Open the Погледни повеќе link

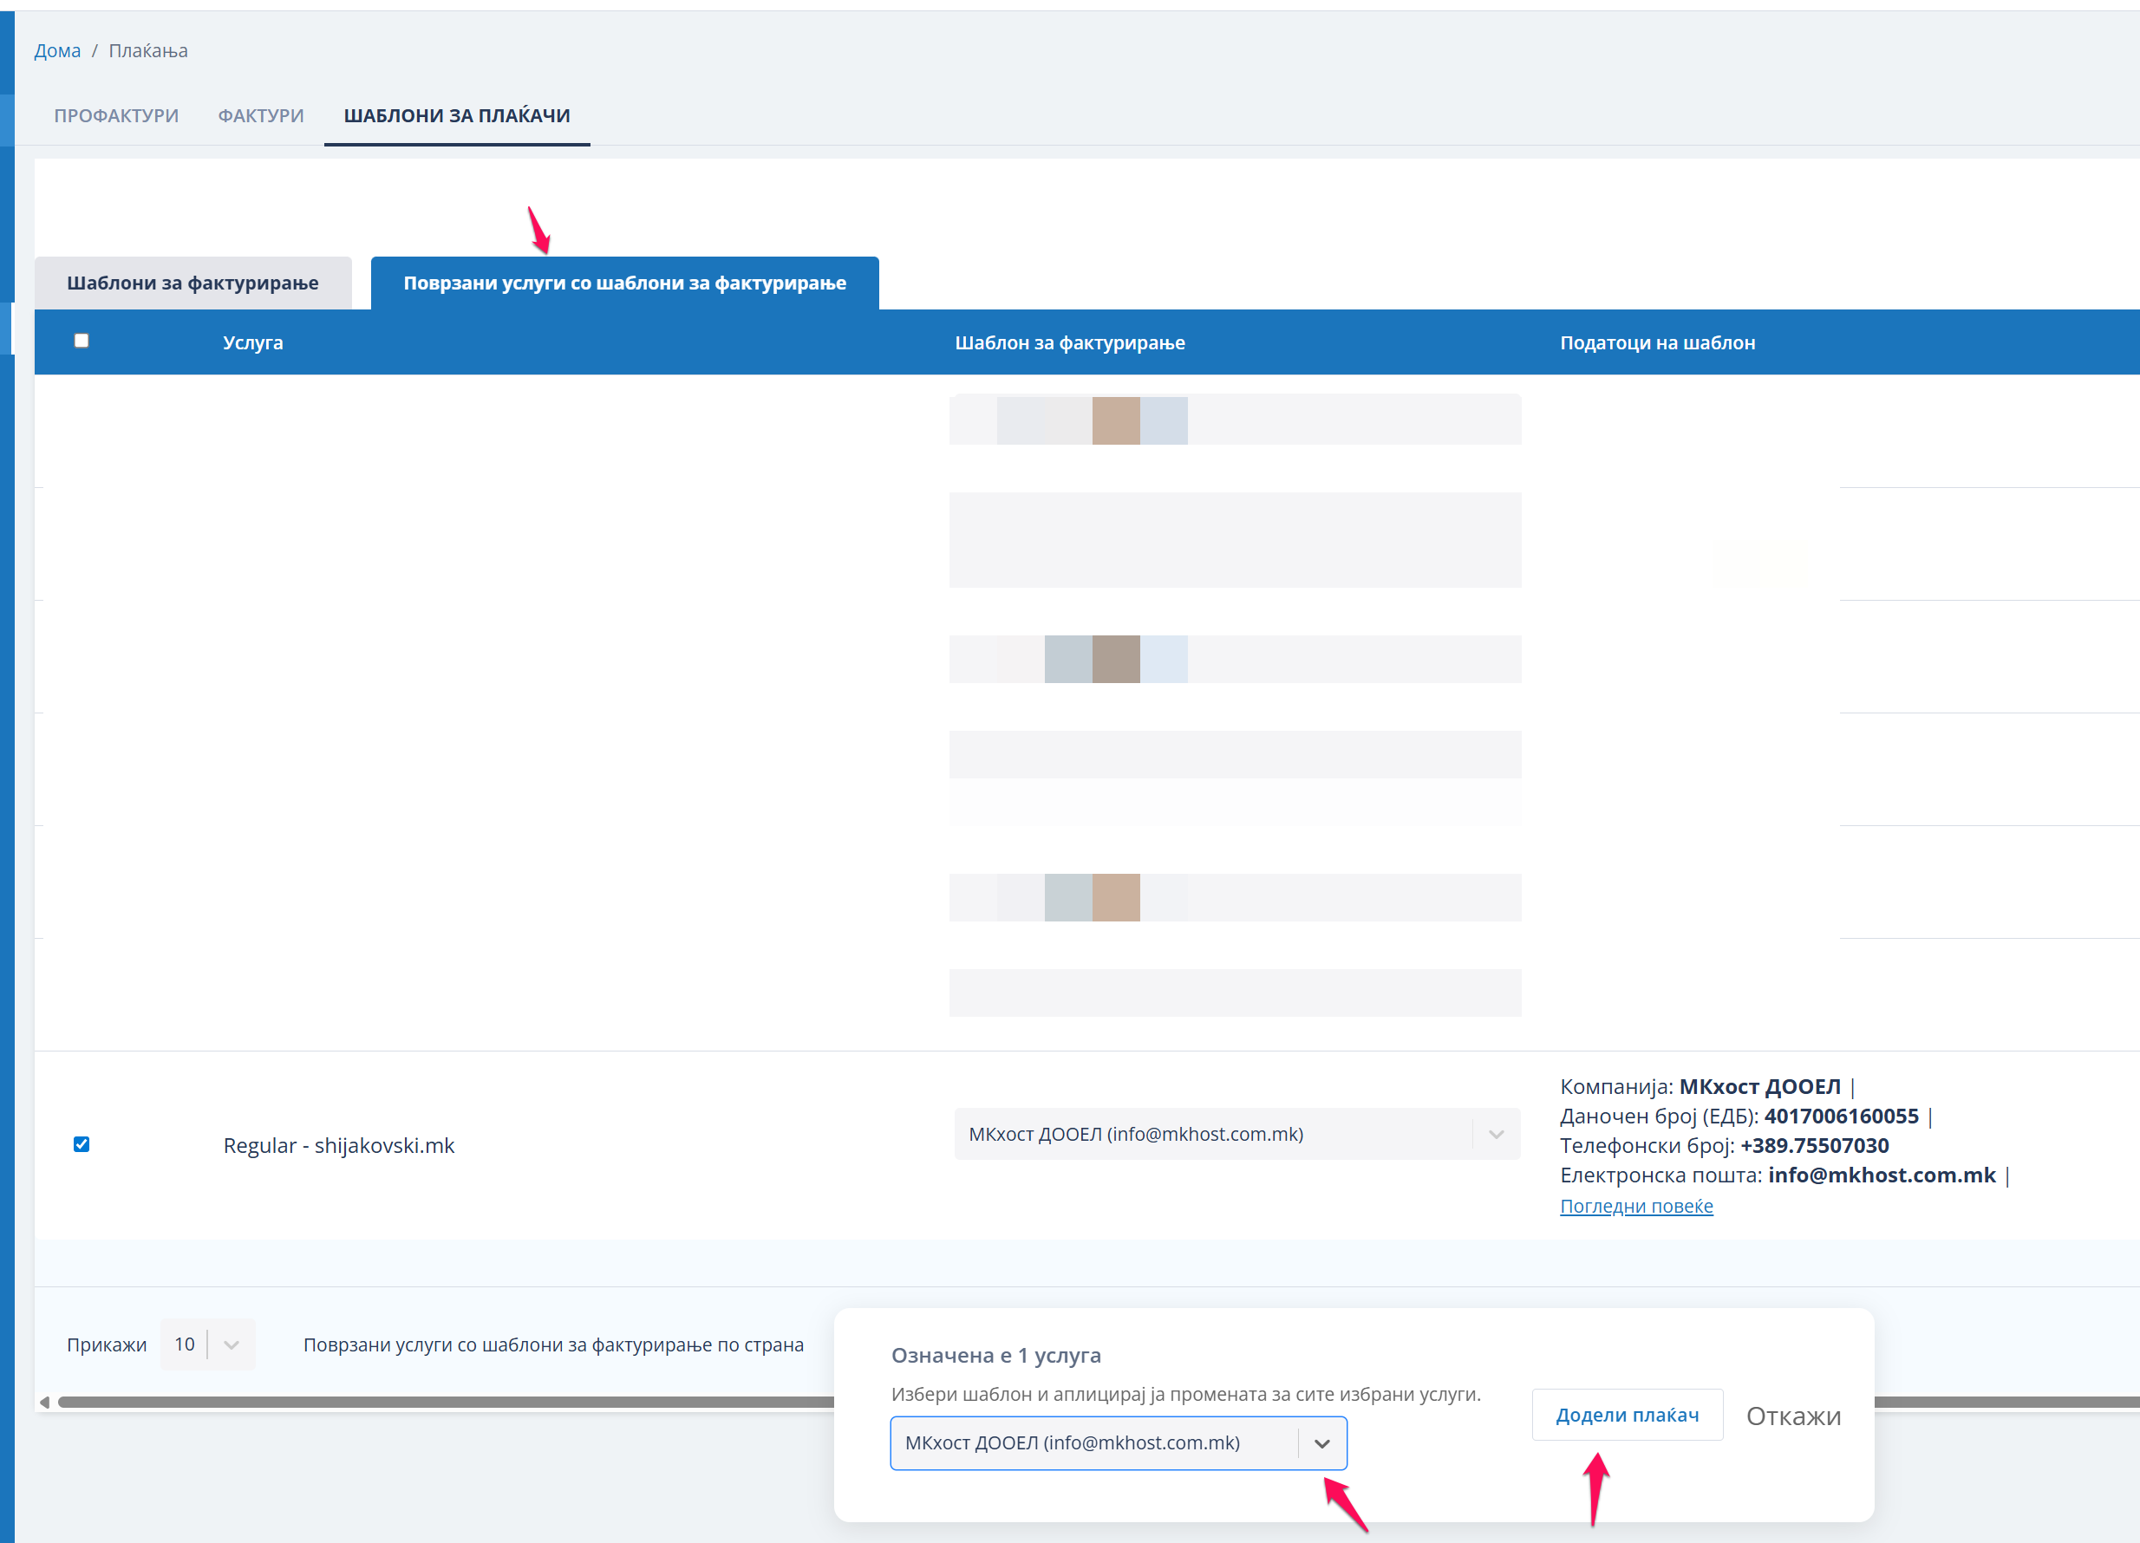click(x=1636, y=1205)
